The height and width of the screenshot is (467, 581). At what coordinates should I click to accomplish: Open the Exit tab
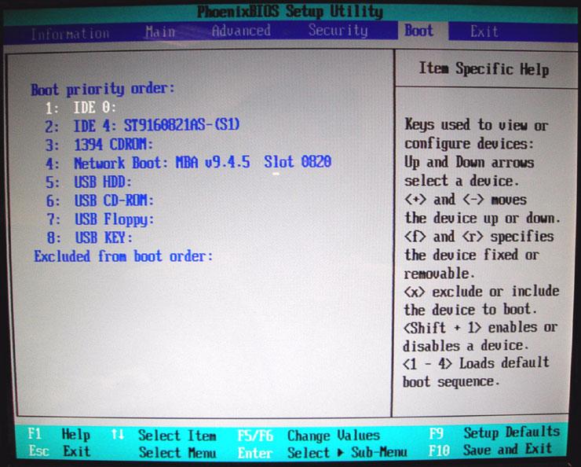click(x=484, y=31)
